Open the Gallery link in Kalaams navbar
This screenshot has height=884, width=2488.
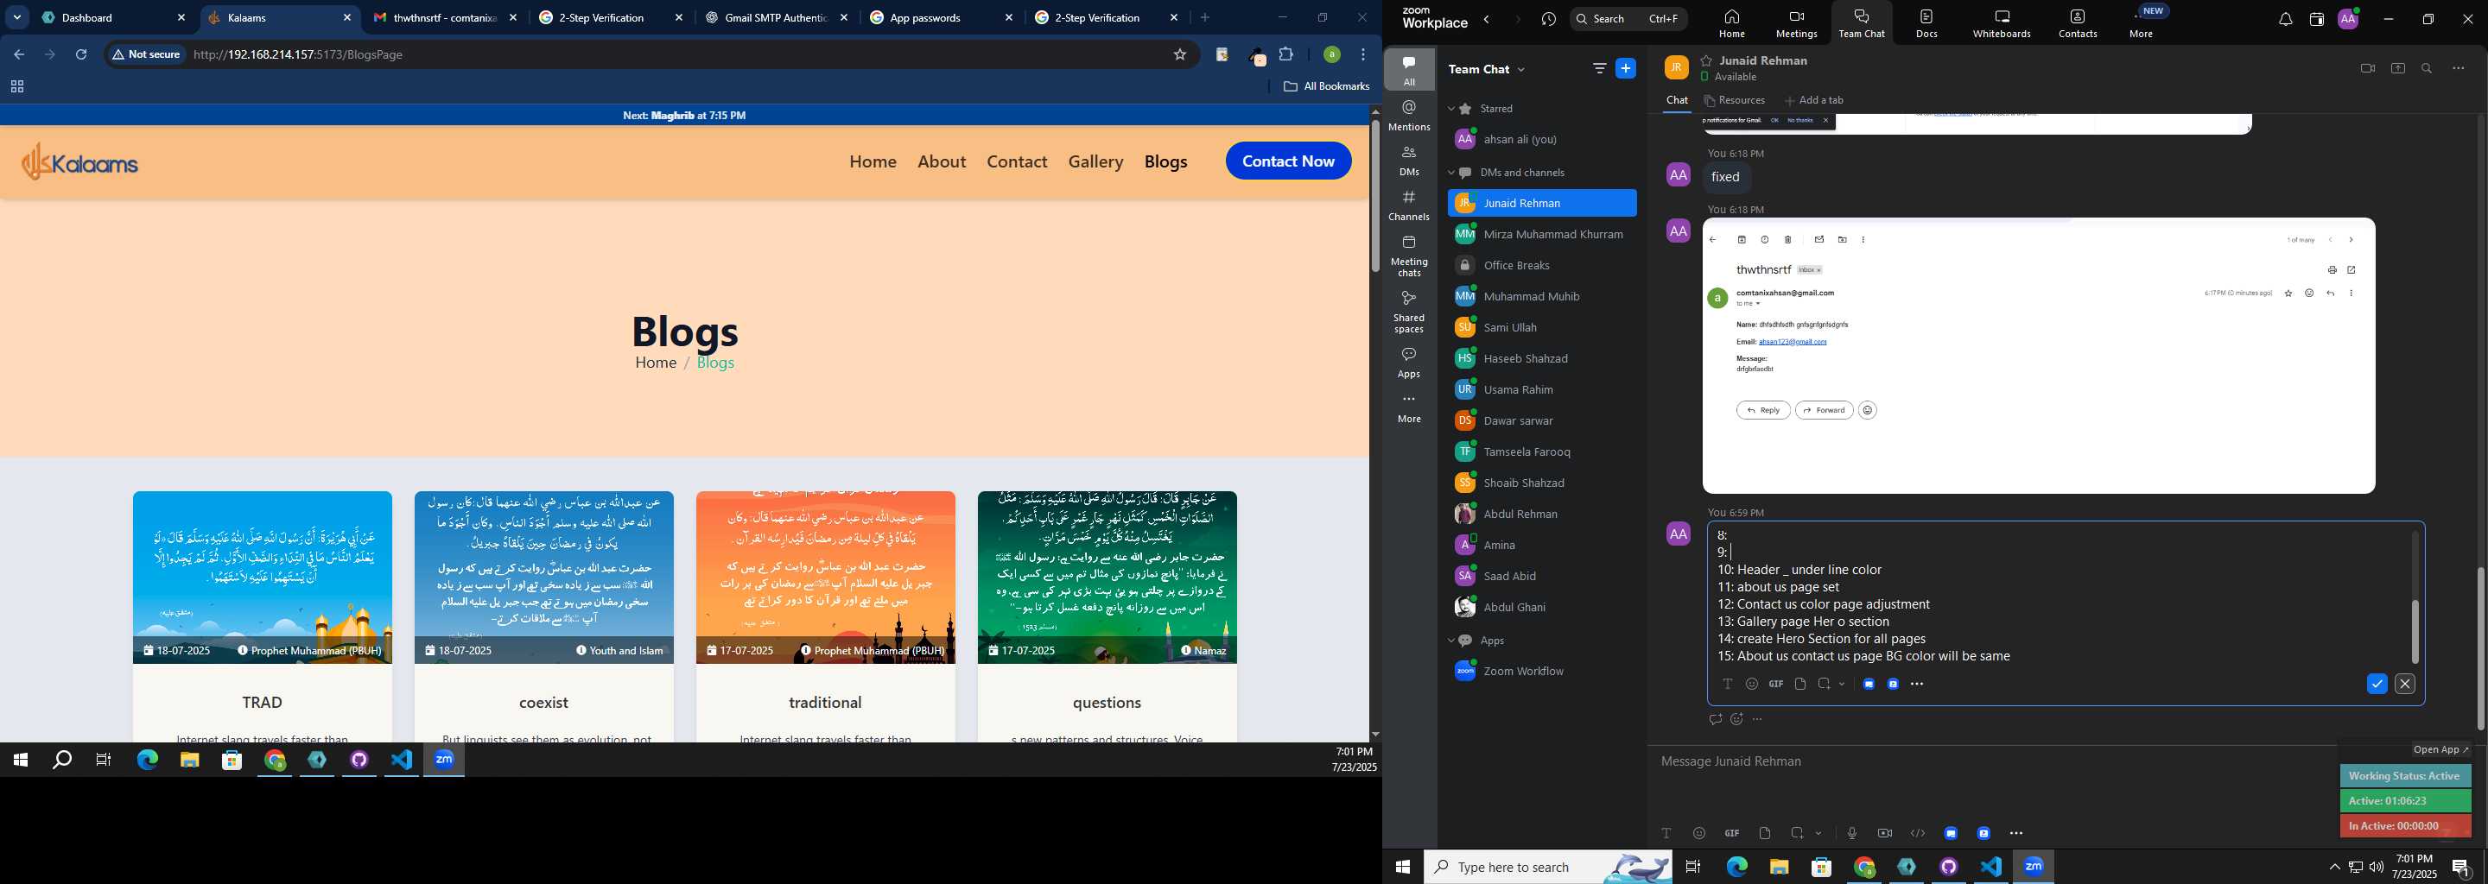[x=1095, y=161]
